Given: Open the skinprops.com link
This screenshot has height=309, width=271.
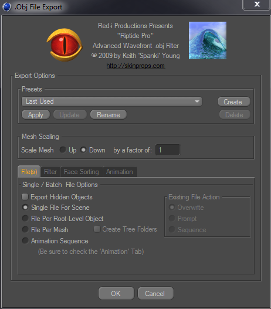Looking at the screenshot, I should (x=135, y=66).
